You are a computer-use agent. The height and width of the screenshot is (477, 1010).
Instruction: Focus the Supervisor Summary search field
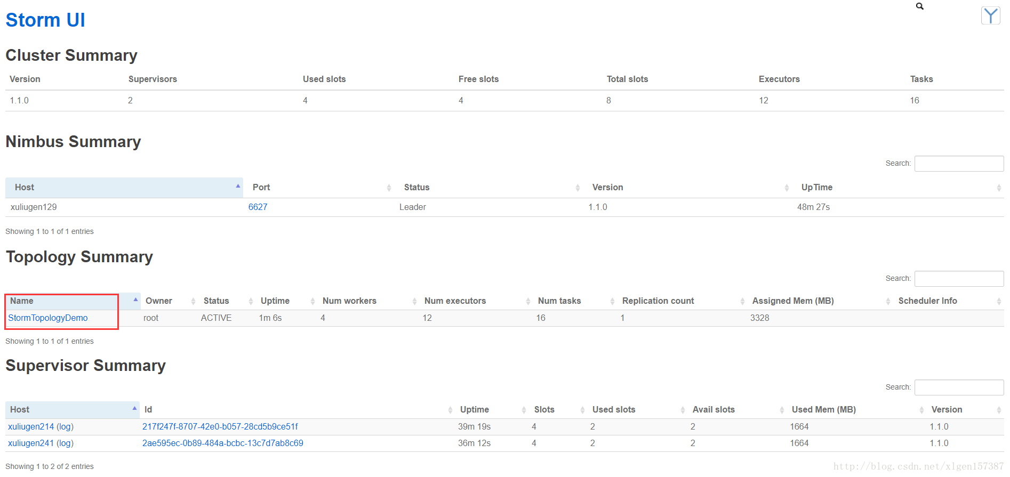958,387
